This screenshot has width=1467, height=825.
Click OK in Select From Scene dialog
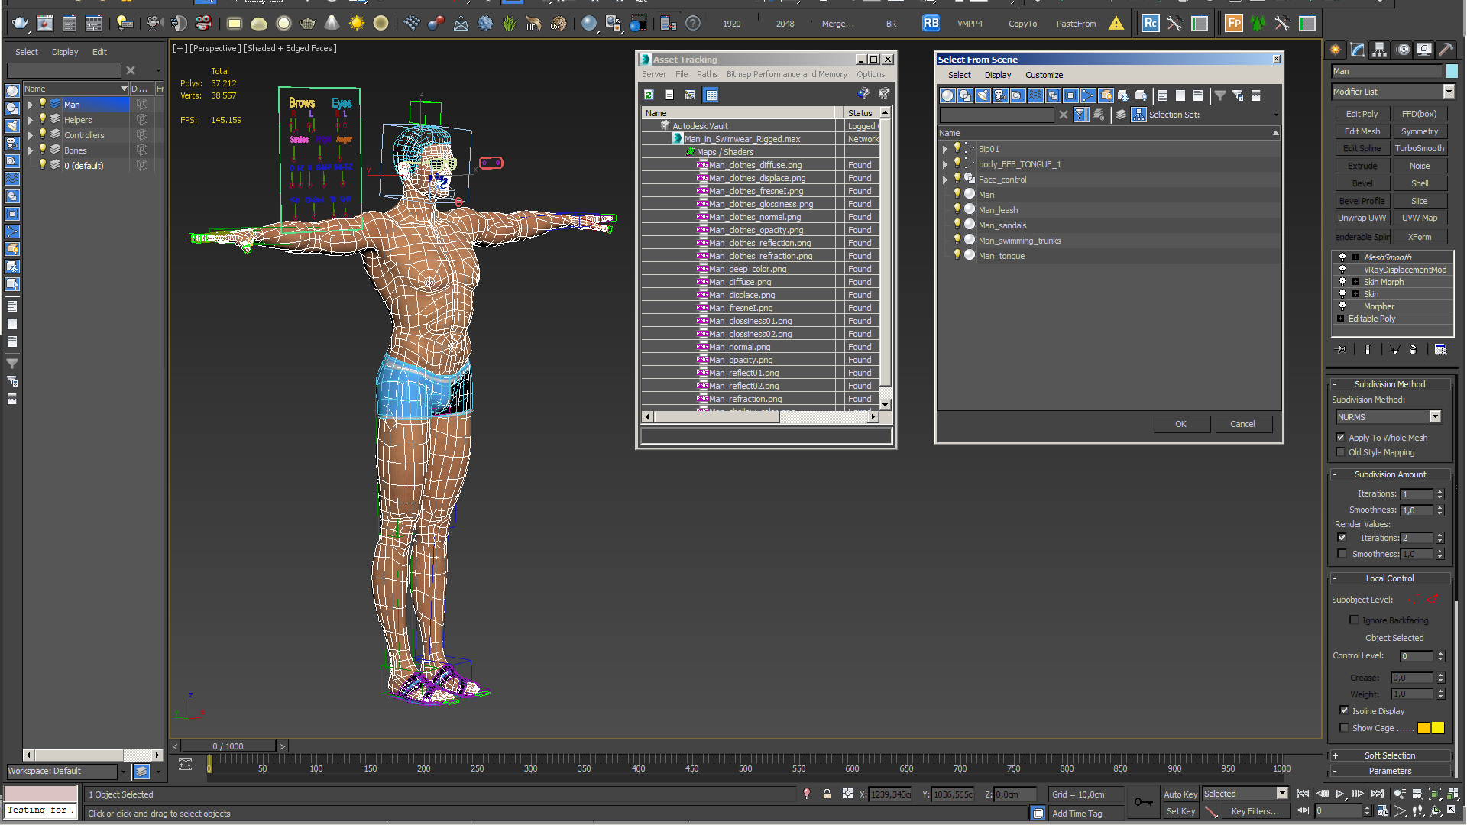(x=1180, y=424)
